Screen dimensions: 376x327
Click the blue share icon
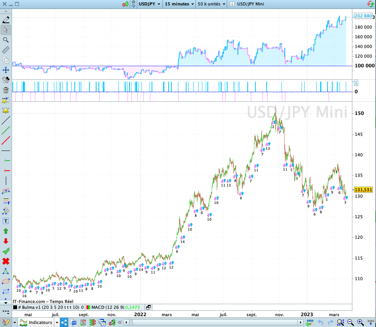64,322
